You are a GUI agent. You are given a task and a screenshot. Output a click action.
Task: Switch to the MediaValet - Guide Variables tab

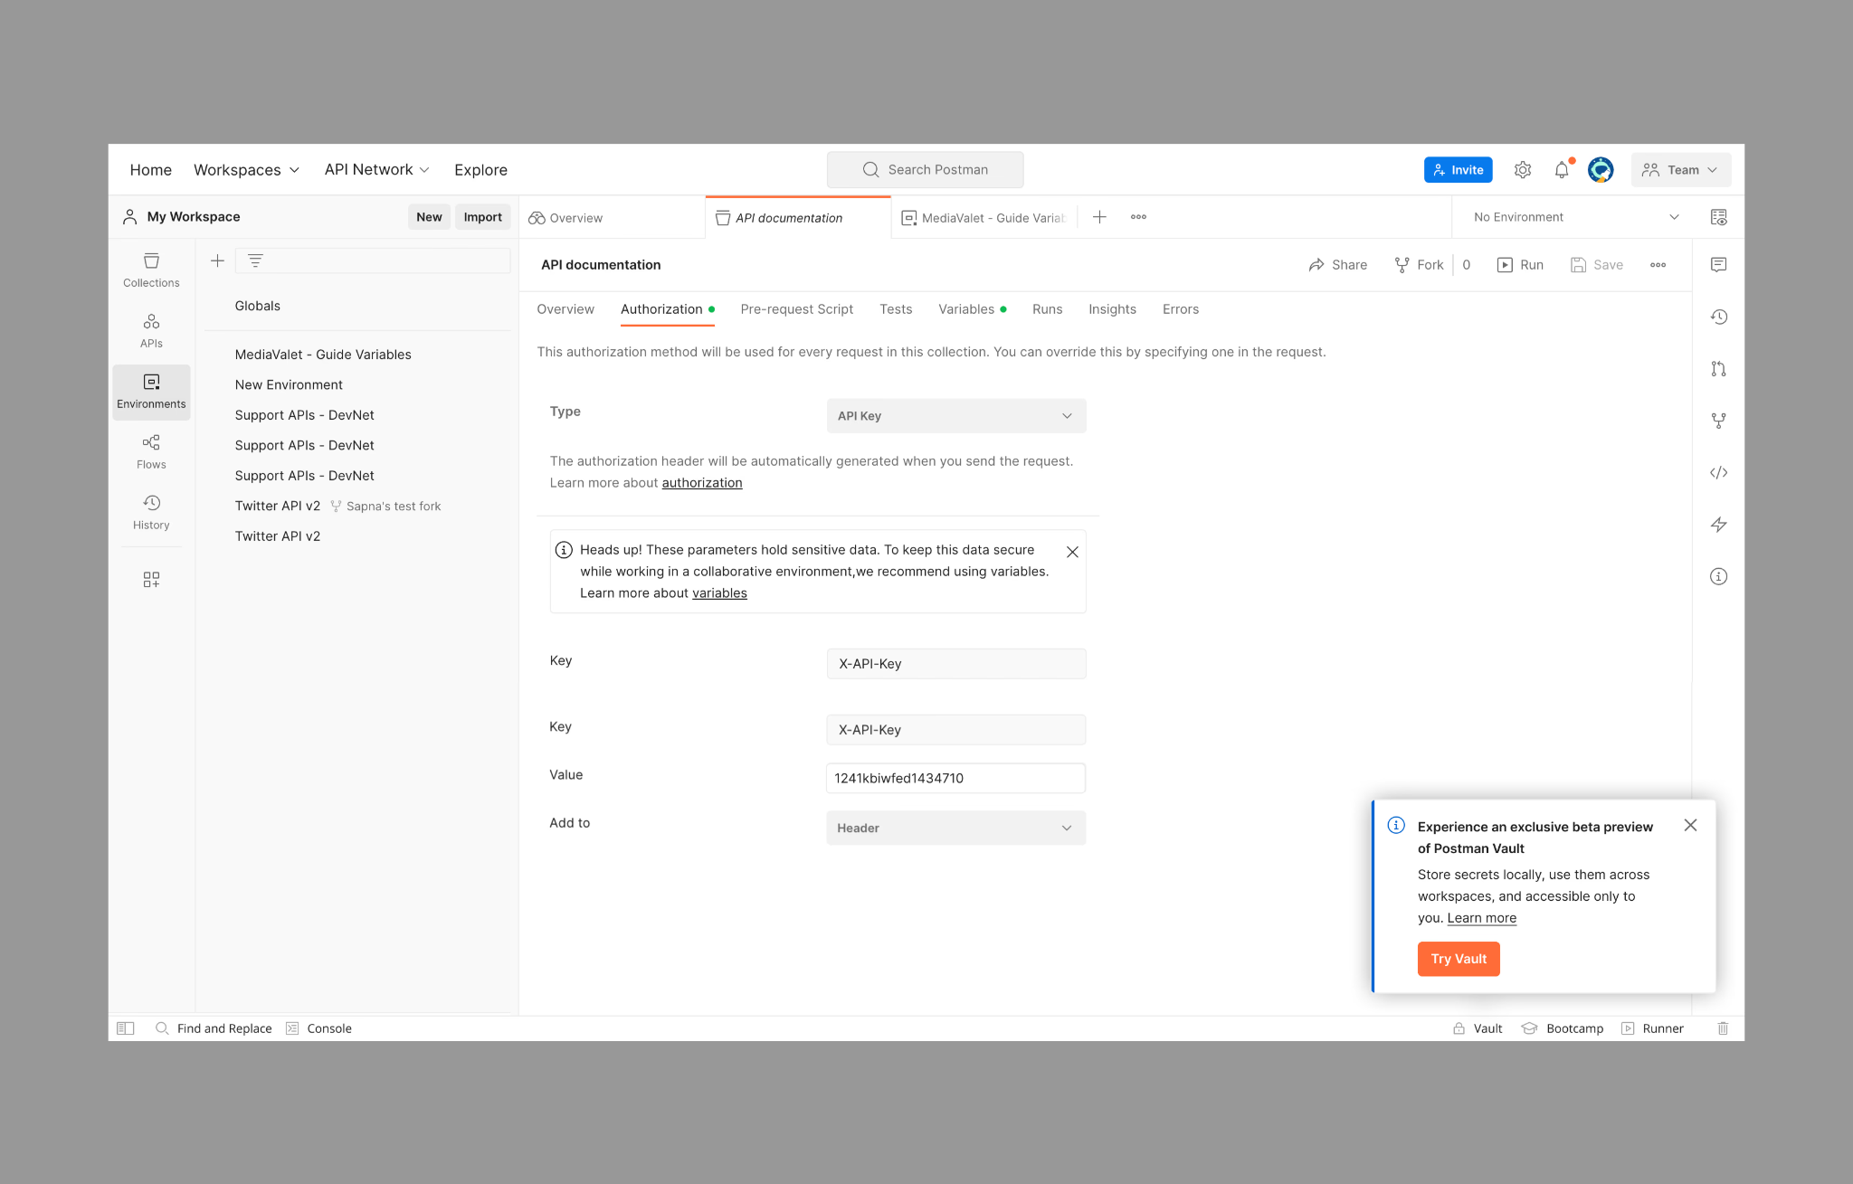pos(984,218)
